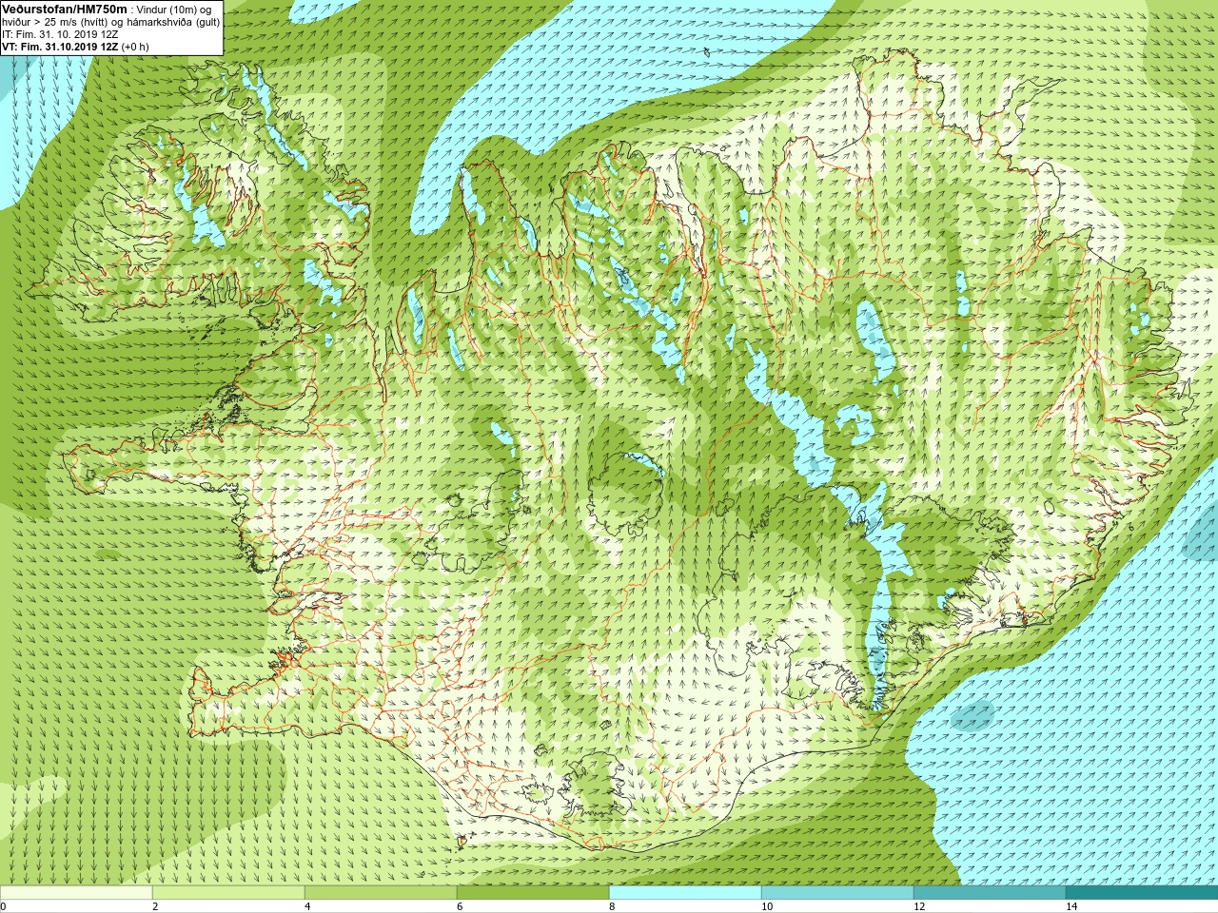Click the 'hviður > 25 m/s' caption line
The height and width of the screenshot is (913, 1218).
(110, 22)
